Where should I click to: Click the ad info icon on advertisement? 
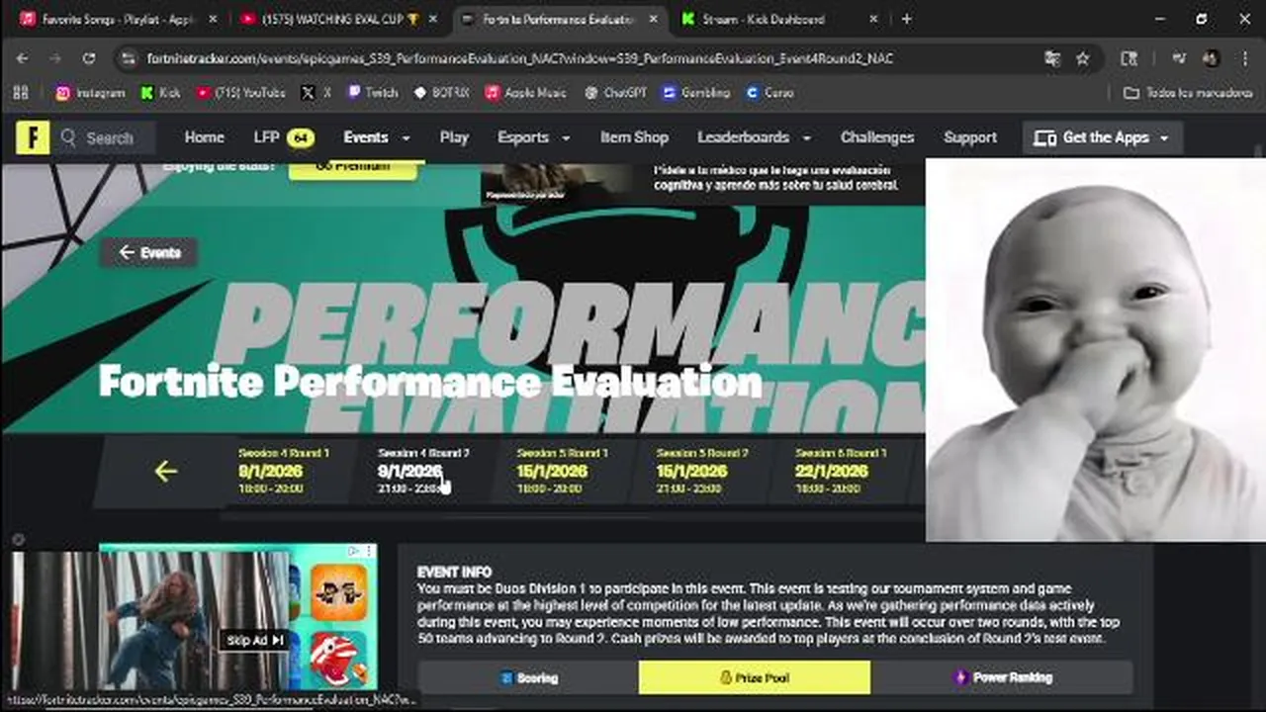tap(355, 551)
